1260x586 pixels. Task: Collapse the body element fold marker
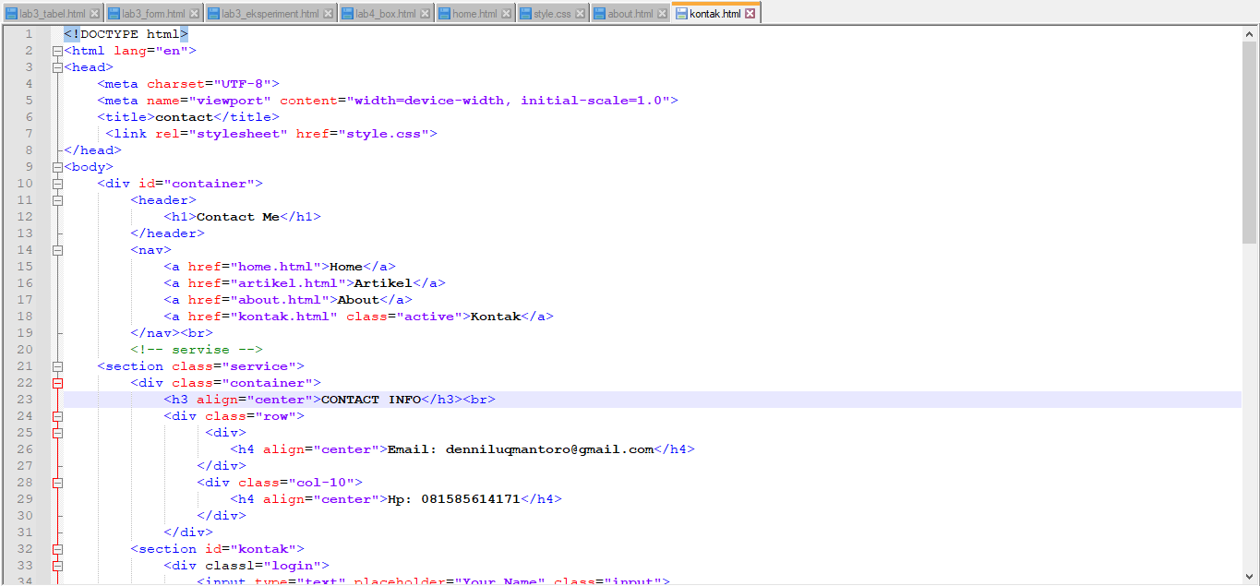tap(57, 166)
